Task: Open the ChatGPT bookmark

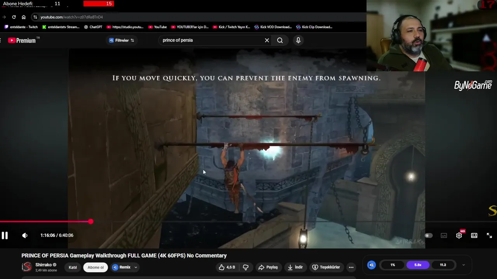Action: (93, 27)
